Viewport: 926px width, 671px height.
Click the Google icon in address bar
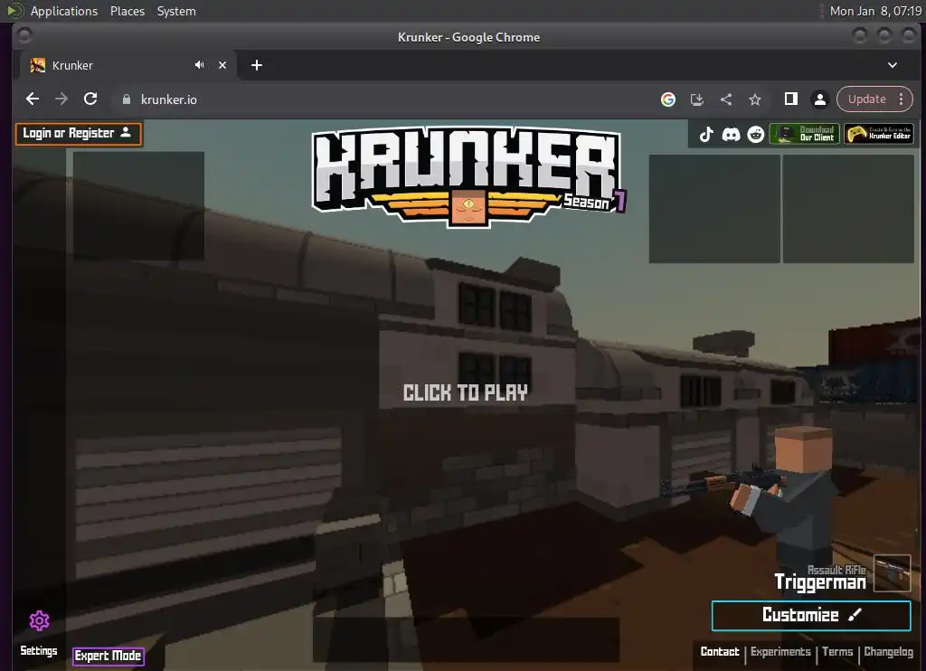pos(668,99)
